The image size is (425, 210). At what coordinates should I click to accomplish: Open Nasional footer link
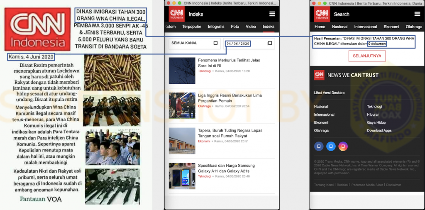click(321, 107)
